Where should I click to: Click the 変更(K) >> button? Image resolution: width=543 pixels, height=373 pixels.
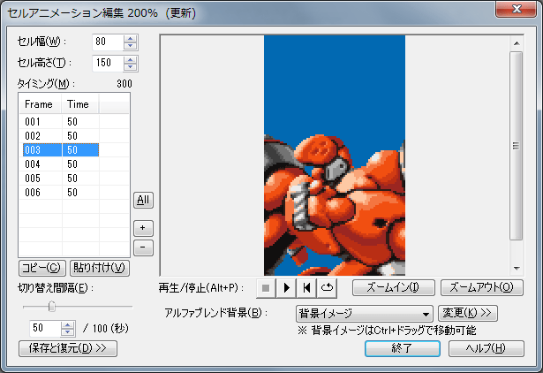[x=467, y=314]
